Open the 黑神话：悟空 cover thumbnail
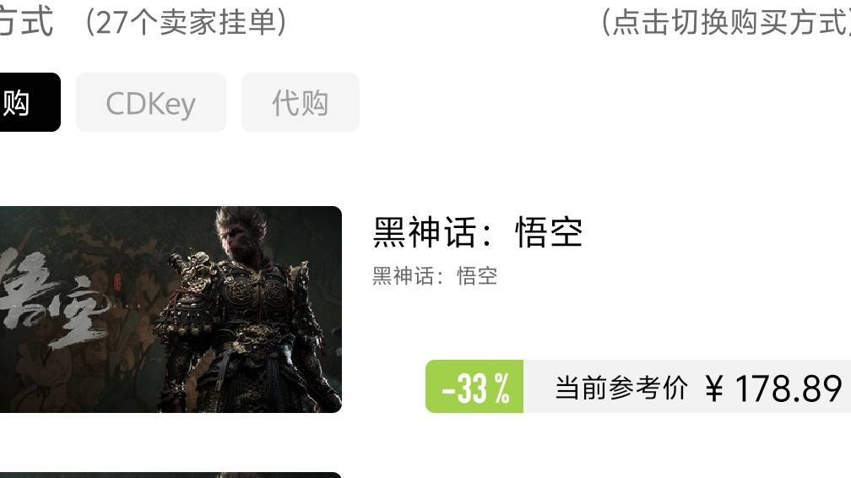Viewport: 851px width, 478px height. pyautogui.click(x=171, y=309)
